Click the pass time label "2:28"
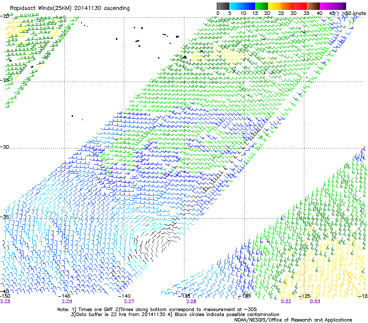Image resolution: width=368 pixels, height=323 pixels. click(x=191, y=302)
